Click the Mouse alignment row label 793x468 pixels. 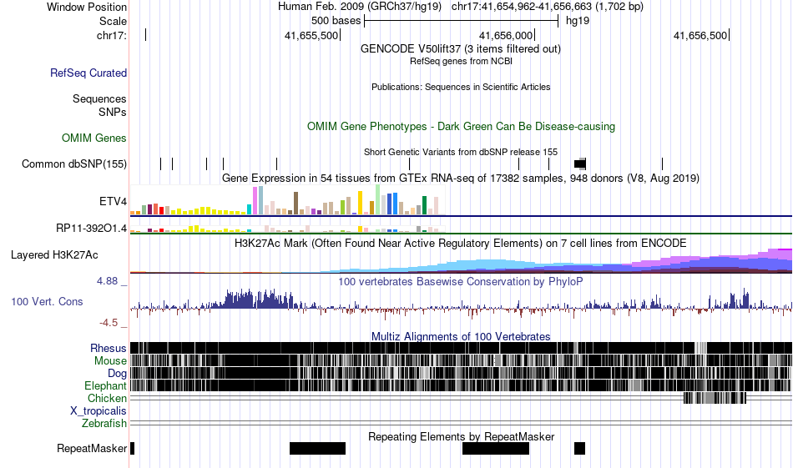[110, 361]
